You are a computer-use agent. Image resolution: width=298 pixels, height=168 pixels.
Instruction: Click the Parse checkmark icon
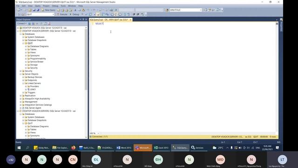[86, 14]
